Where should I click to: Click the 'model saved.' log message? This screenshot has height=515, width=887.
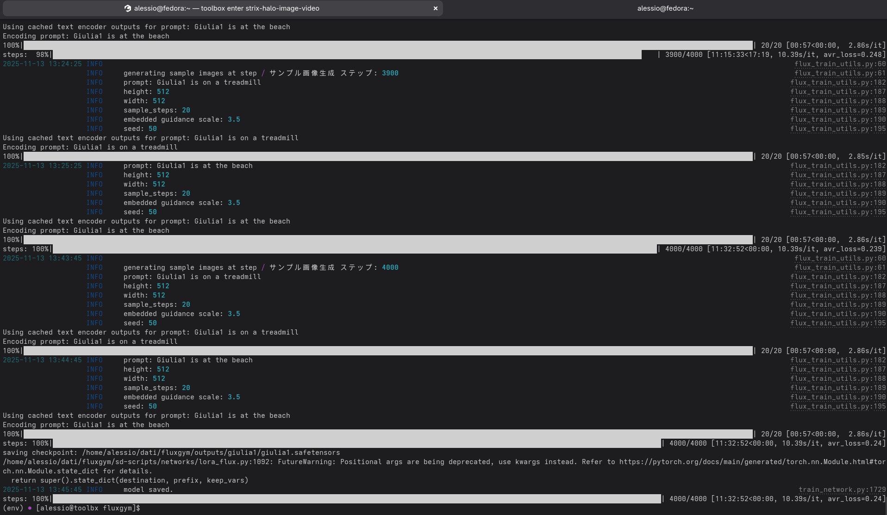(x=148, y=490)
